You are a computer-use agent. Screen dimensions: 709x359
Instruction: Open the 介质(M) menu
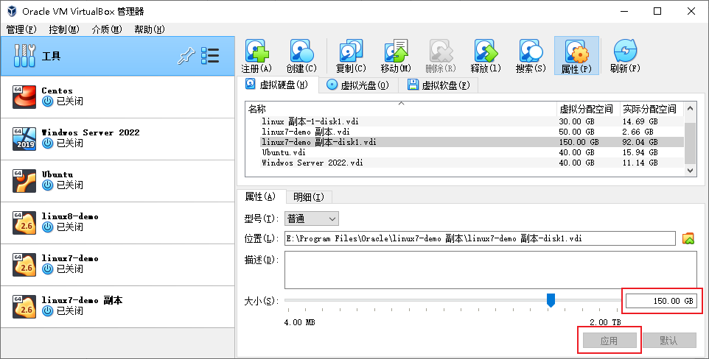107,29
